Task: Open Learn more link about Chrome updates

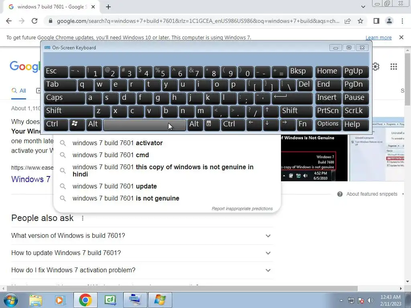Action: [378, 37]
